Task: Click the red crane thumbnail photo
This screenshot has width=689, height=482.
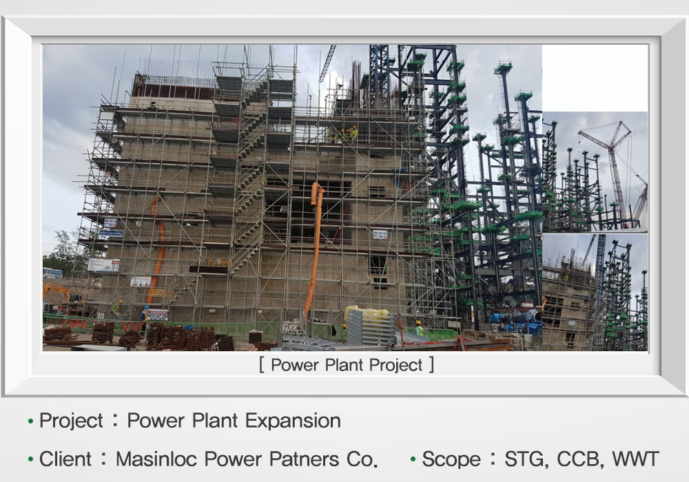Action: pos(595,171)
